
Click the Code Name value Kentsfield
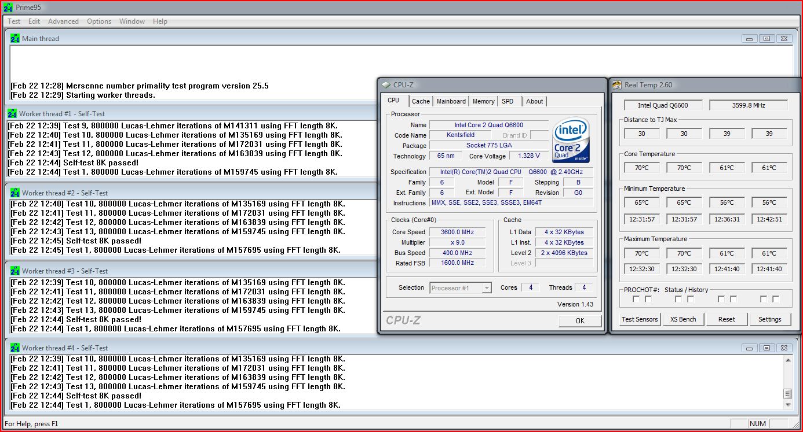click(x=461, y=135)
